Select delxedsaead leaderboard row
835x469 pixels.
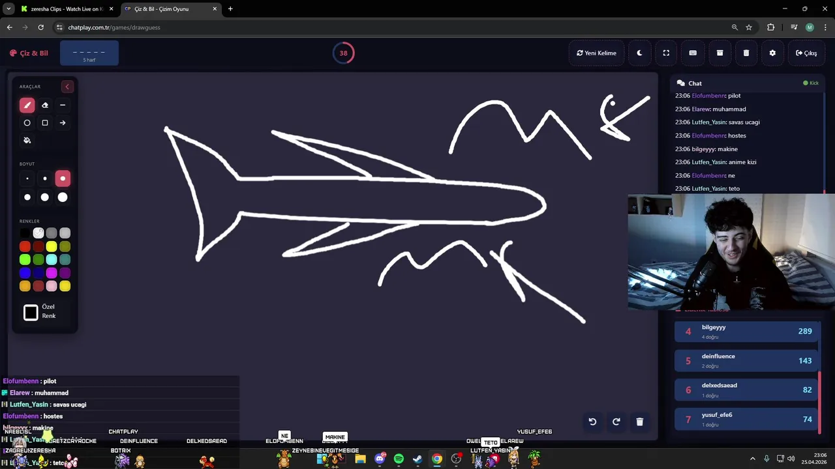pos(746,390)
